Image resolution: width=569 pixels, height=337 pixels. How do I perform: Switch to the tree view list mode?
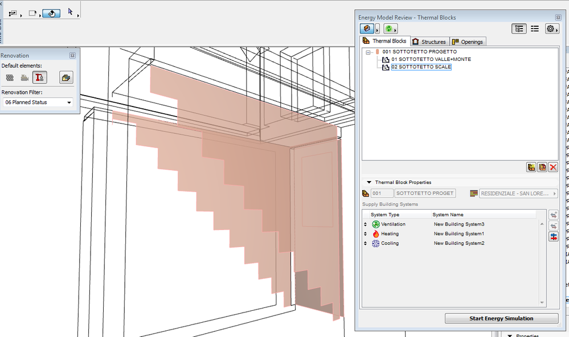519,28
